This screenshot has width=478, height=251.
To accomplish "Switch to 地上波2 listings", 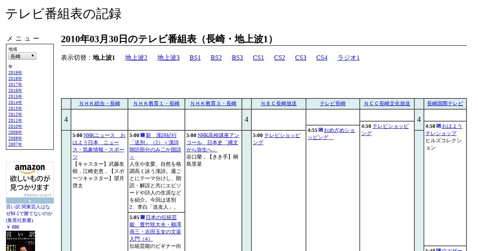I will 136,58.
